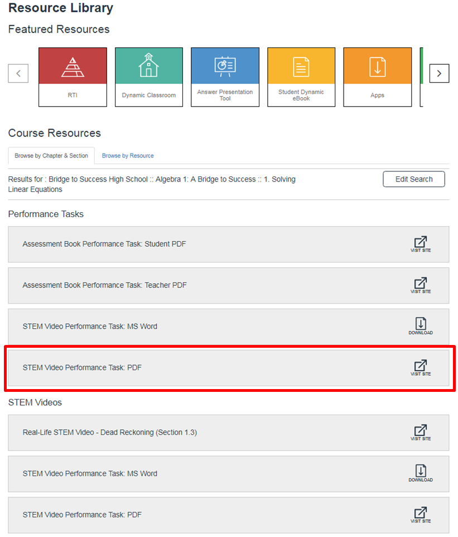The width and height of the screenshot is (458, 537).
Task: Click Visit Site icon for Dead Reckoning video
Action: 420,433
